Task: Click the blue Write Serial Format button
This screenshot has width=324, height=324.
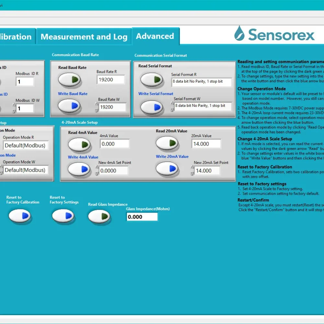Action: tap(152, 107)
